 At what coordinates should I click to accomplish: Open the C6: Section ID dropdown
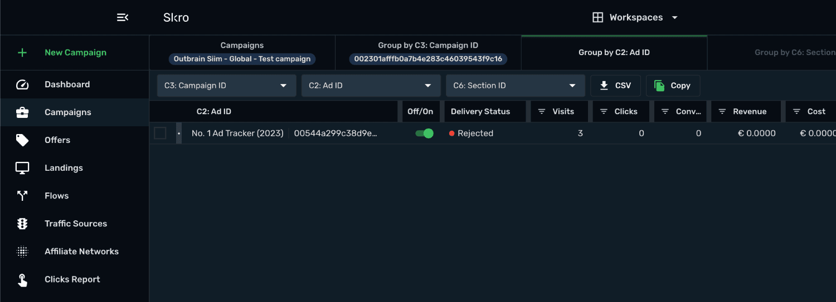coord(516,86)
